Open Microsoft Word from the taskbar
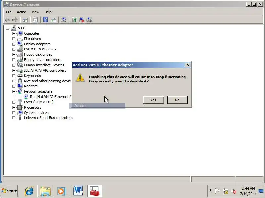This screenshot has width=265, height=198. click(x=78, y=191)
